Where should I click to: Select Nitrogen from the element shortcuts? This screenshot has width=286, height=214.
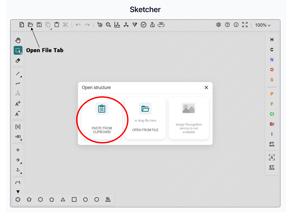[272, 60]
